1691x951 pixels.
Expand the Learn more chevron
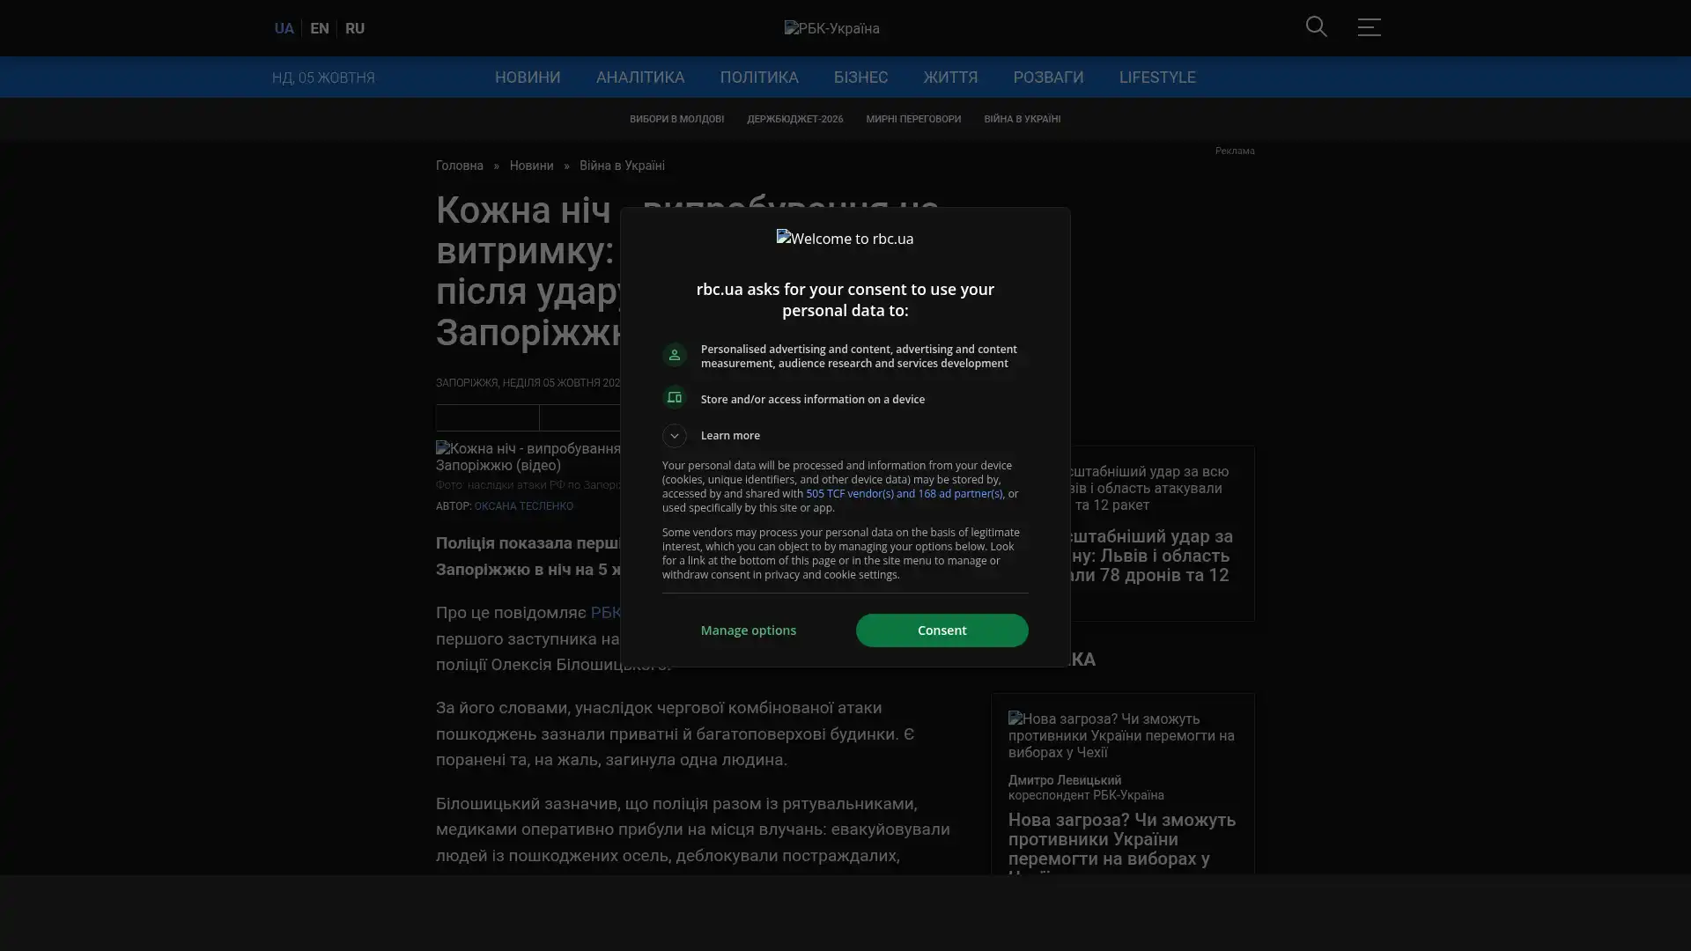pyautogui.click(x=675, y=435)
